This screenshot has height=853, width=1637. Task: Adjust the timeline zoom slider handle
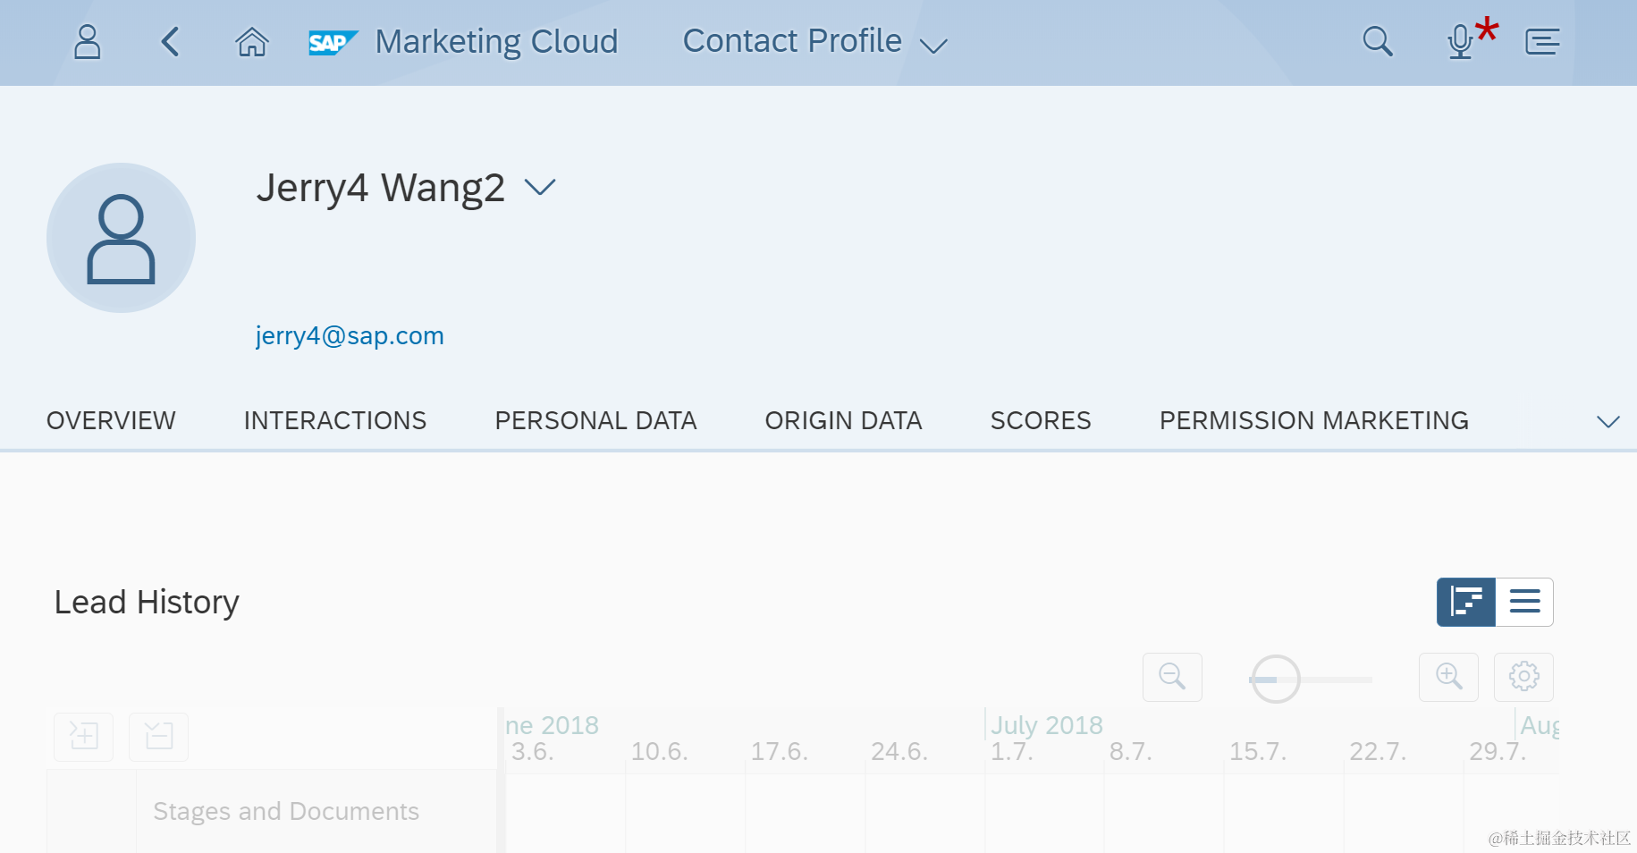pos(1275,679)
